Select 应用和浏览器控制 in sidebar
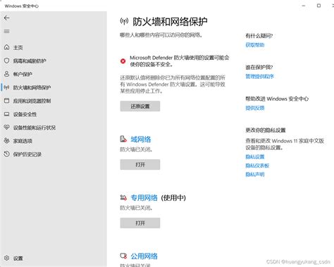 pyautogui.click(x=32, y=101)
